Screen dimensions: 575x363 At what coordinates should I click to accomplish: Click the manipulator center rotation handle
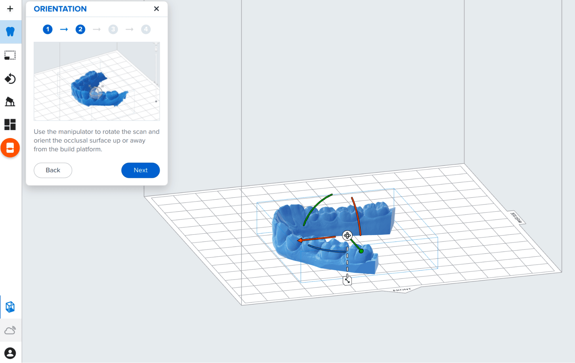(x=347, y=236)
